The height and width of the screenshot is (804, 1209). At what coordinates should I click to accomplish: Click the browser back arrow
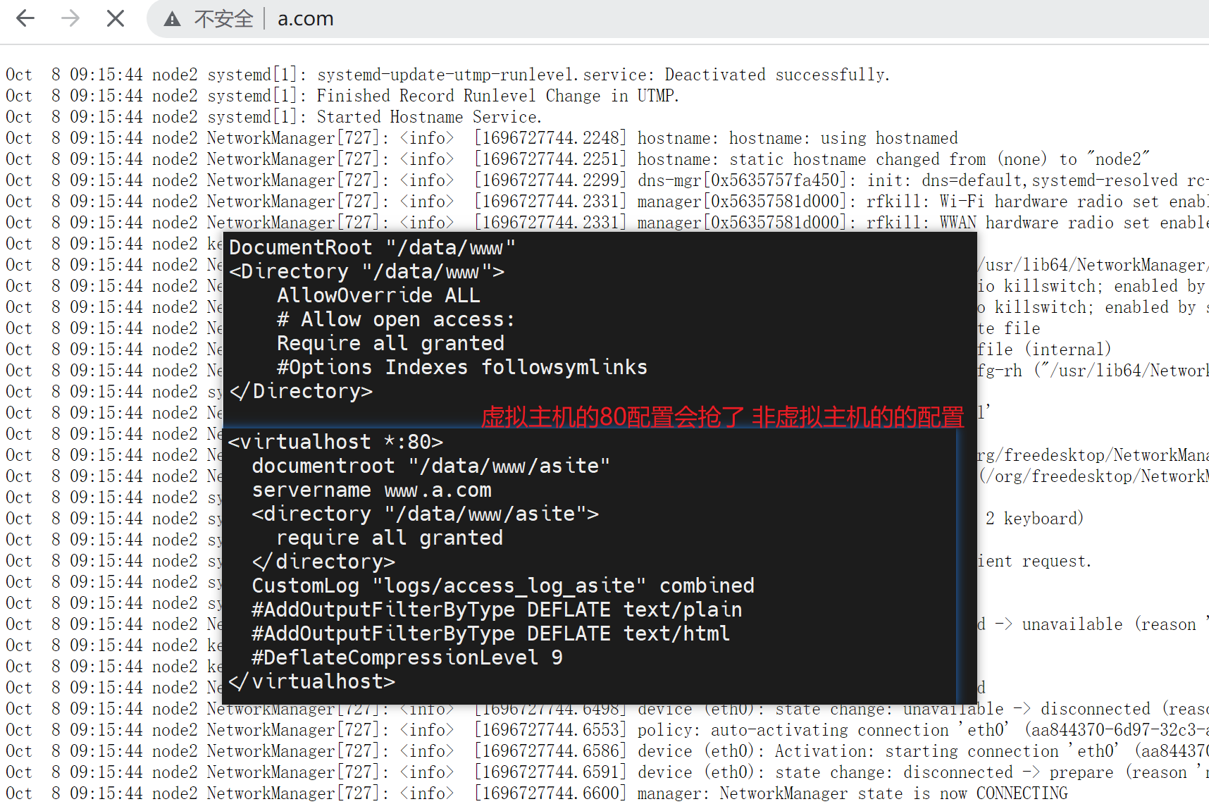(x=25, y=18)
